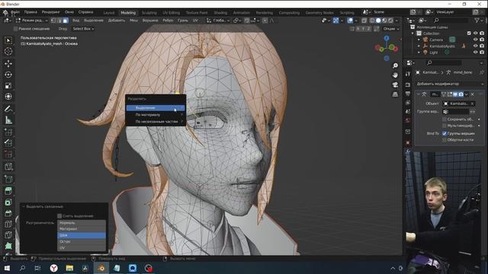
Task: Select 'Материал' delimiter option
Action: point(82,228)
